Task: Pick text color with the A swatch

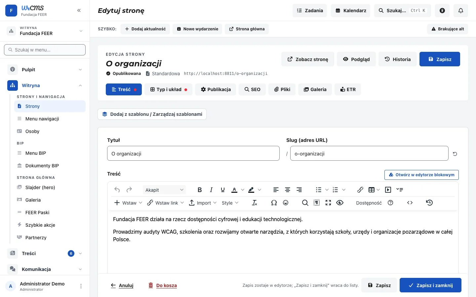Action: click(234, 190)
